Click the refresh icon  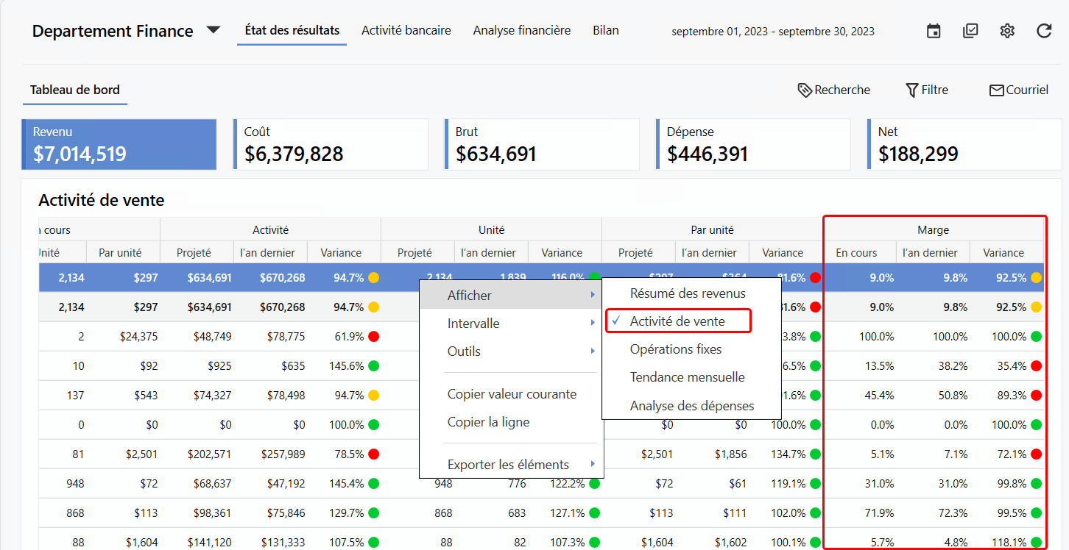[x=1044, y=31]
